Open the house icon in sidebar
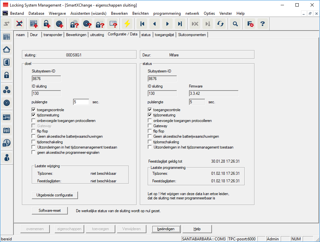Image resolution: width=320 pixels, height=242 pixels. [6, 50]
